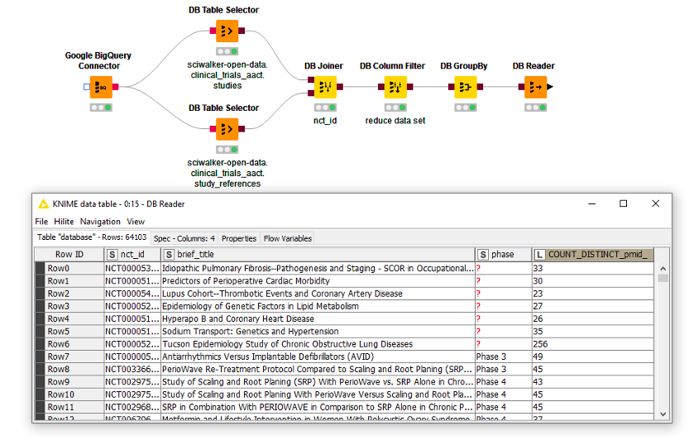Click status traffic light under DB Reader

[535, 108]
